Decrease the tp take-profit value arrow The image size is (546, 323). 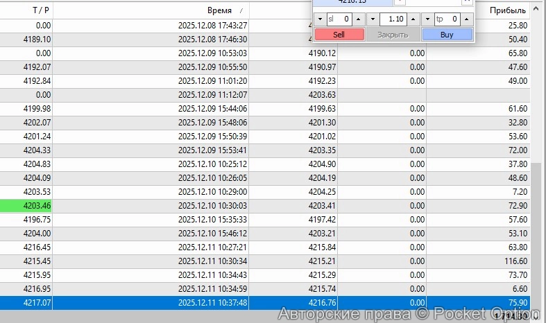coord(428,19)
